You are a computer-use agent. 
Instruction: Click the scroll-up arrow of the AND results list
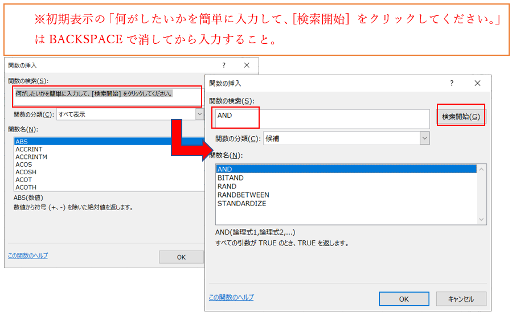click(x=482, y=170)
